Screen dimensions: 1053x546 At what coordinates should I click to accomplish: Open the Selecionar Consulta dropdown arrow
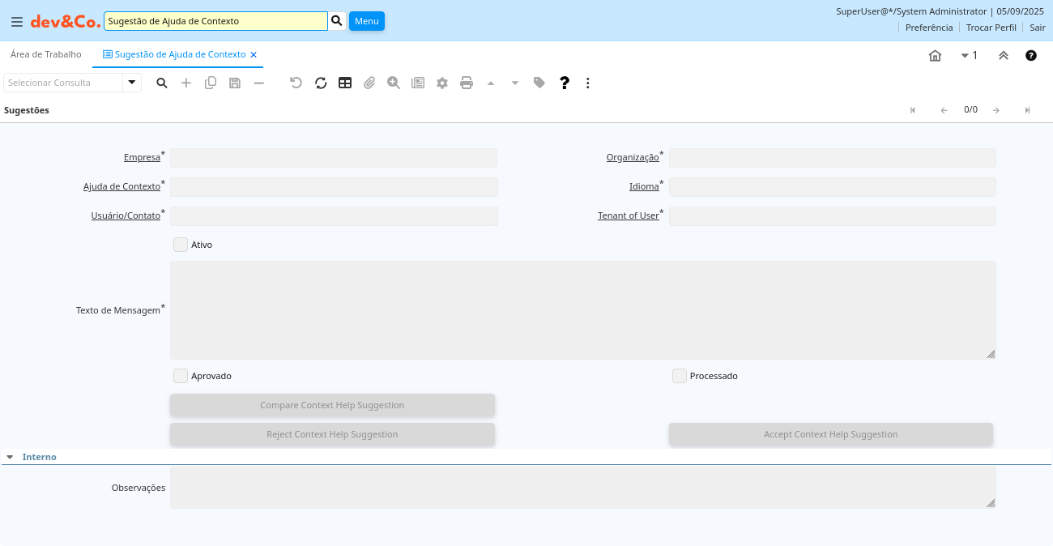click(132, 83)
